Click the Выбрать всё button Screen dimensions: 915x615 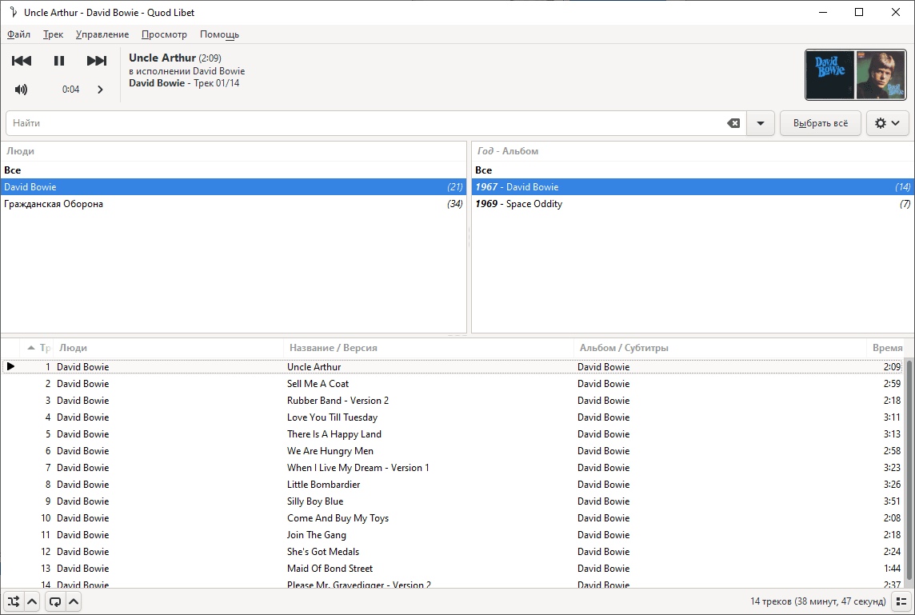[820, 123]
